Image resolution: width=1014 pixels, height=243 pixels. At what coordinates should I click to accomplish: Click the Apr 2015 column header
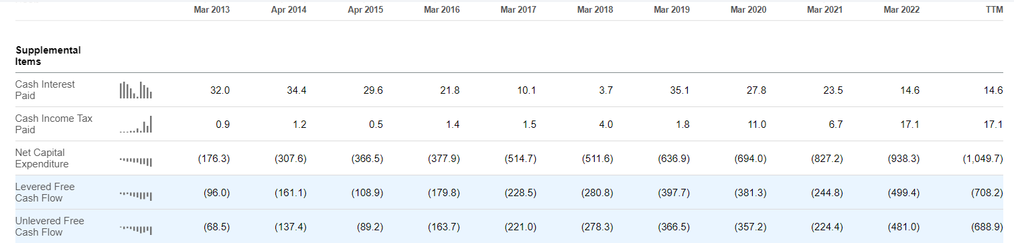tap(366, 10)
